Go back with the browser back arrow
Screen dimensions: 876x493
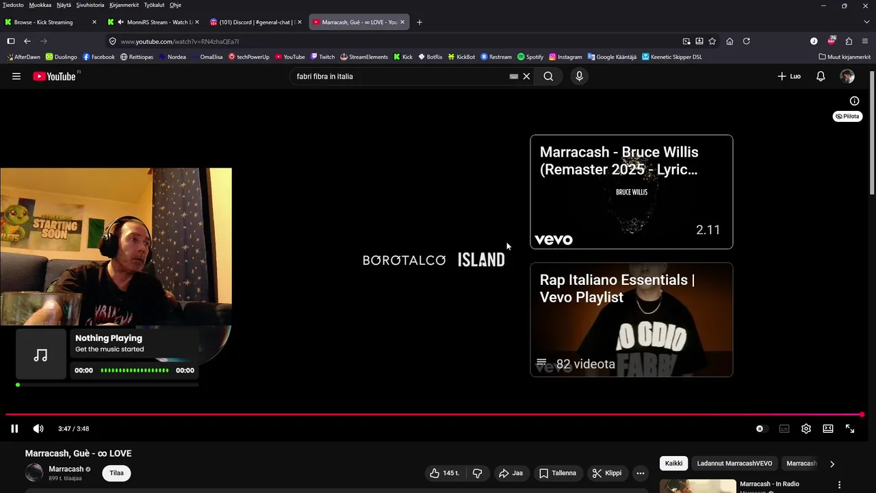(x=27, y=41)
